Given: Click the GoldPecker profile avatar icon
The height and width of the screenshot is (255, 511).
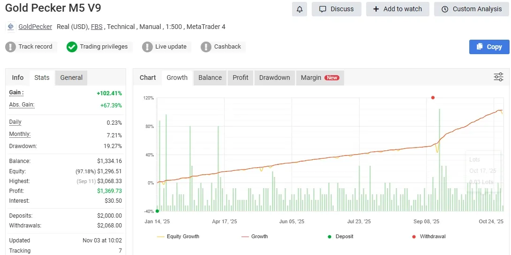Looking at the screenshot, I should 10,27.
